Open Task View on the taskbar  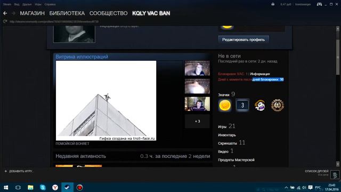click(18, 187)
